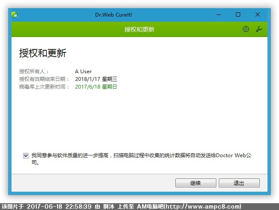Screen dimensions: 279x210
Task: Click the green banner title 授权和更新
Action: [x=139, y=29]
